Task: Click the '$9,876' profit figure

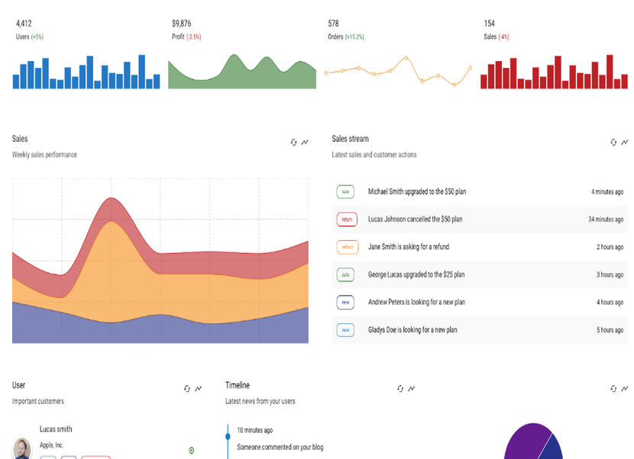Action: (x=182, y=24)
